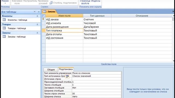Click the Текстовый type of ИД состояния

pos(97,38)
